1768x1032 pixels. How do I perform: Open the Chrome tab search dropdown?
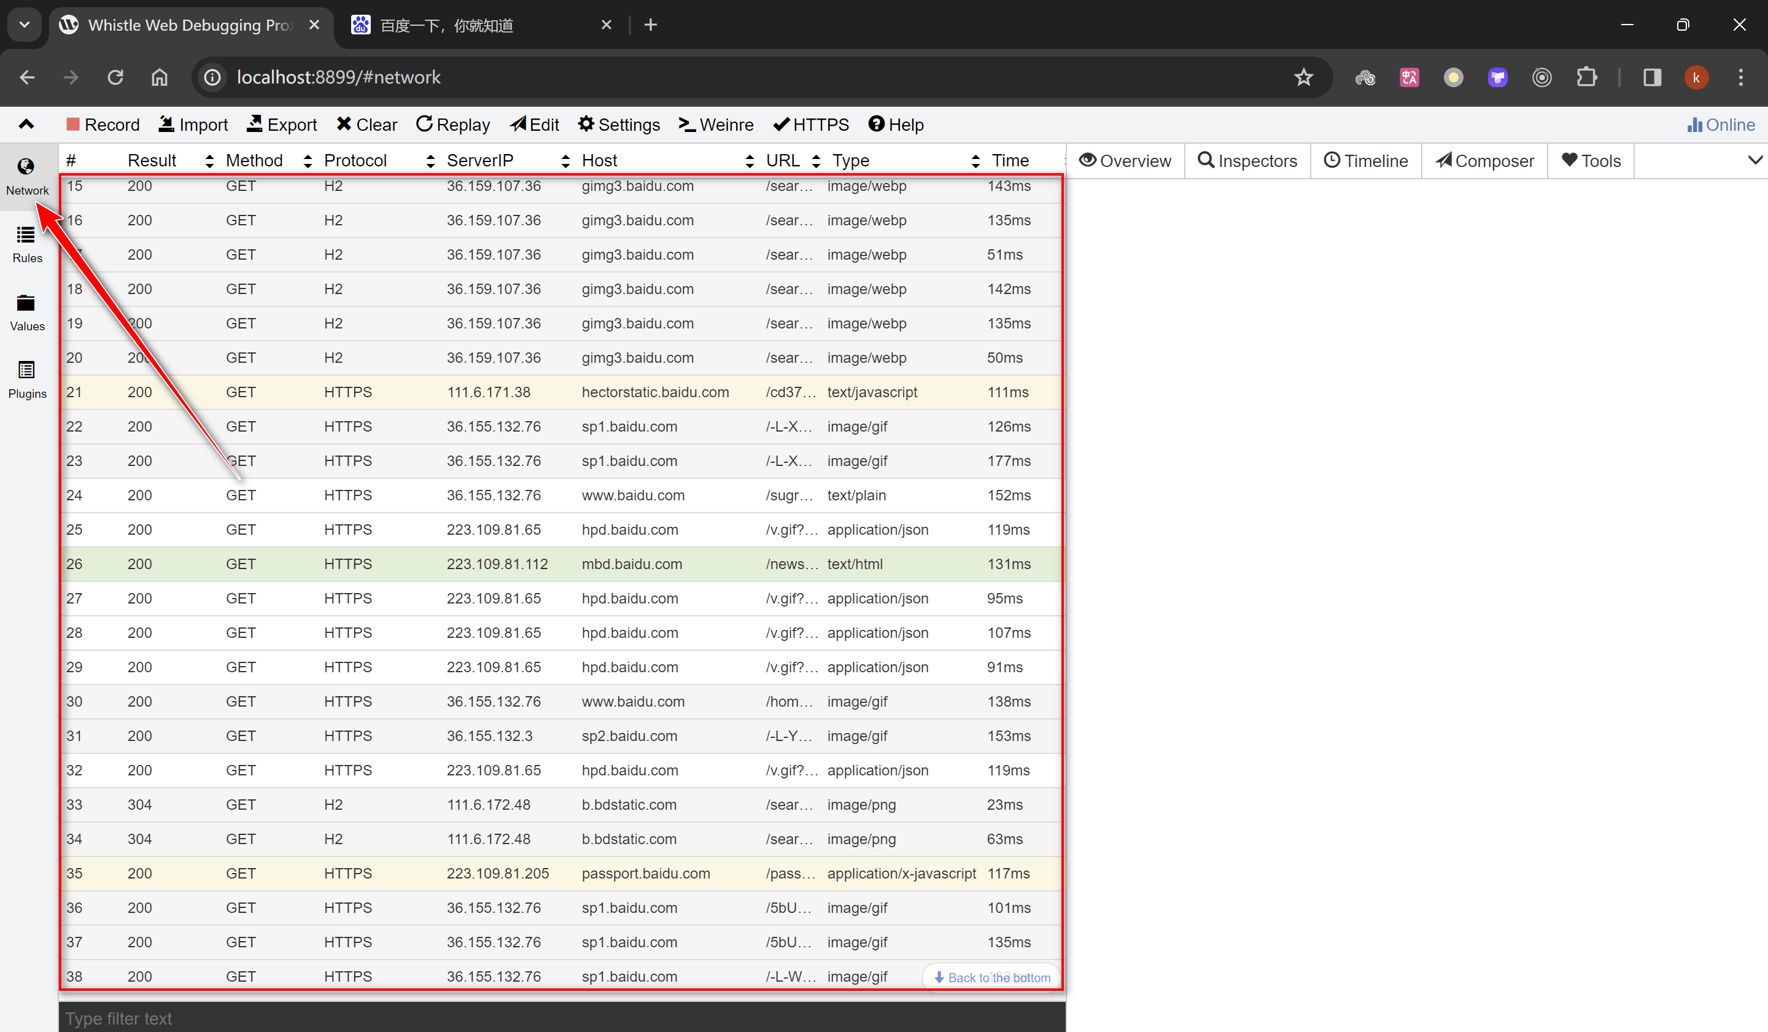pos(25,25)
